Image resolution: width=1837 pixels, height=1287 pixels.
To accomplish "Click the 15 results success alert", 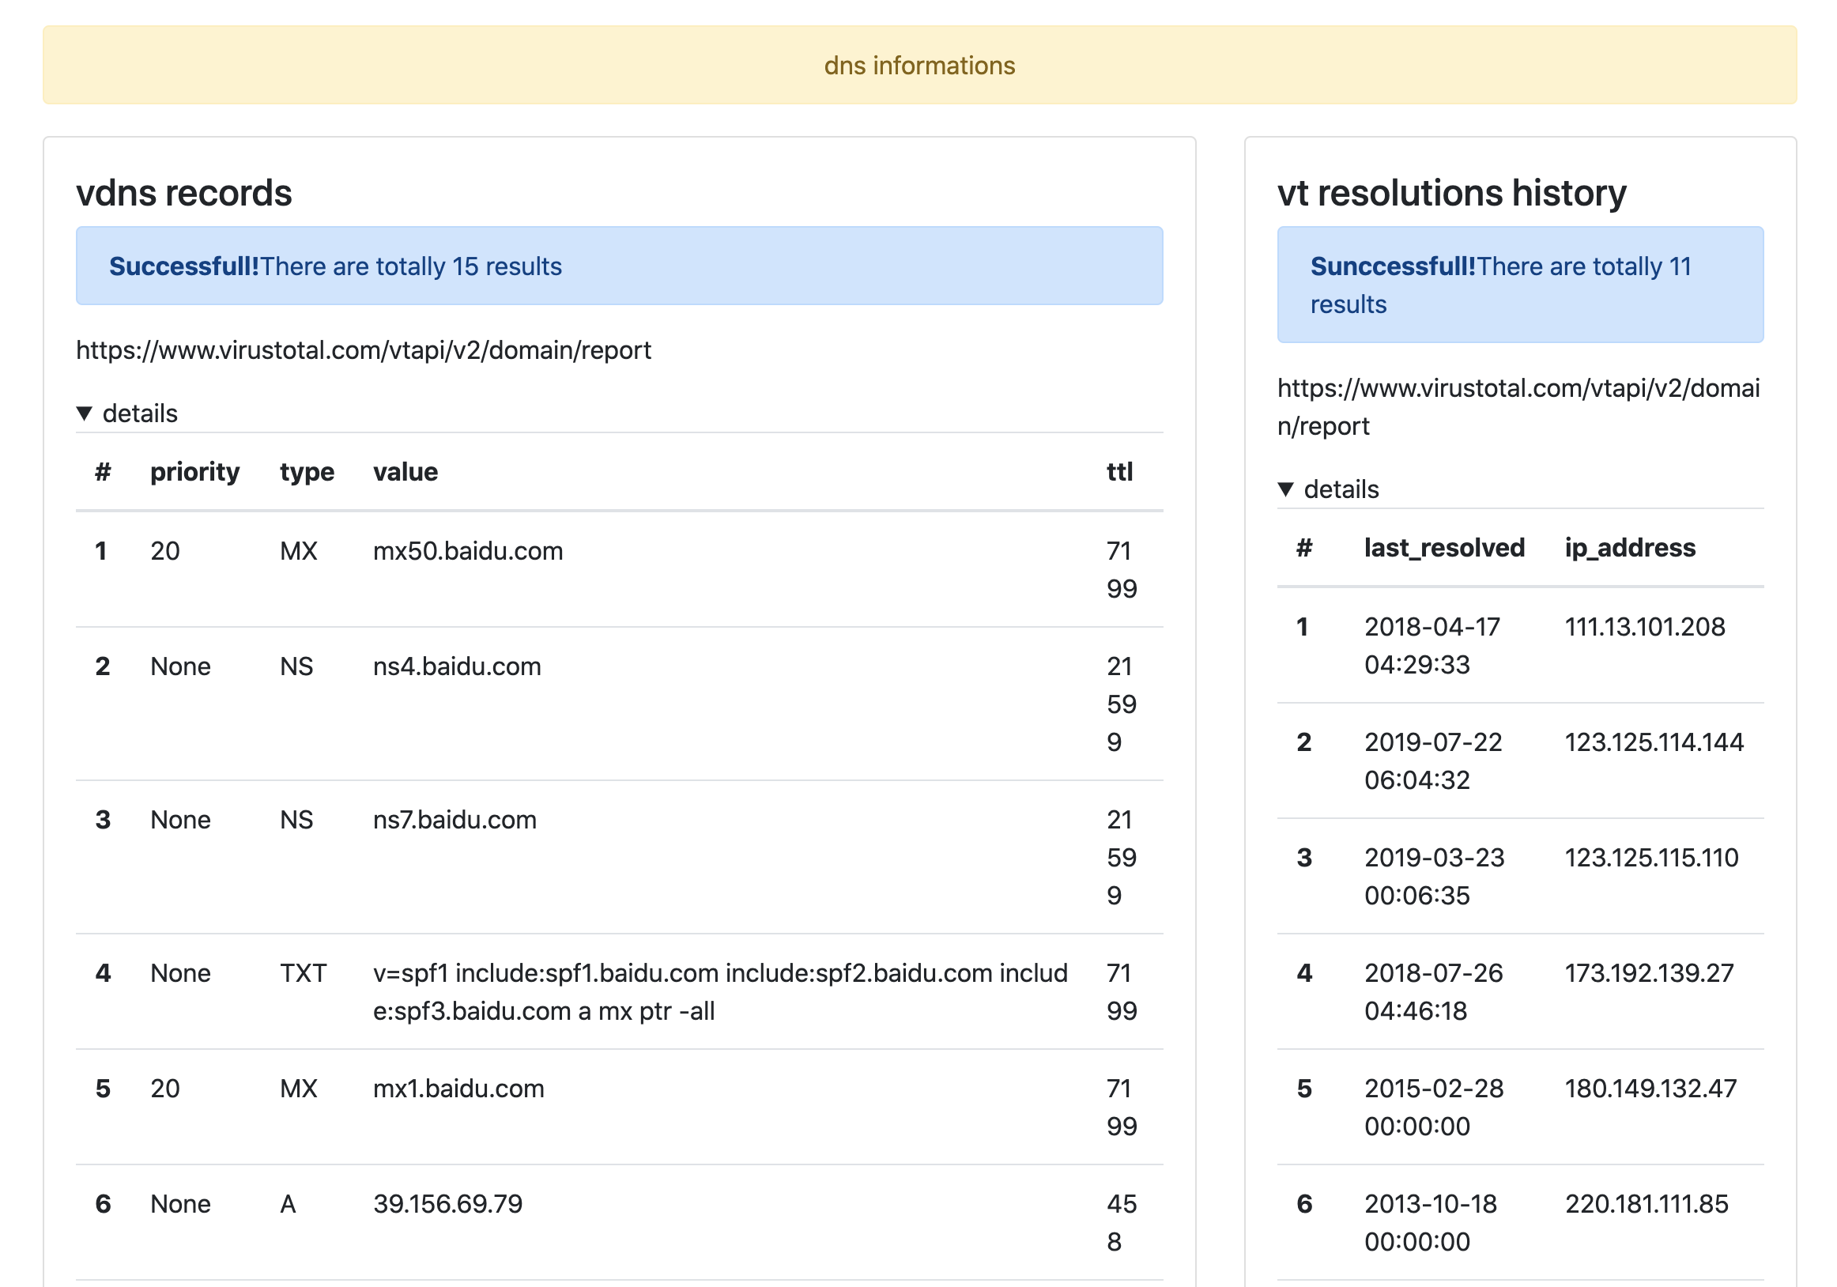I will point(618,266).
